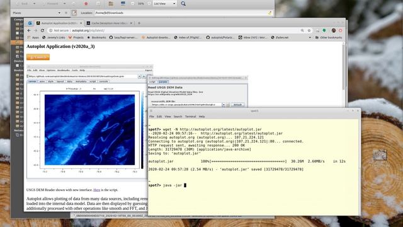
Task: Open the file manager Back history dropdown arrow
Action: coord(34,4)
